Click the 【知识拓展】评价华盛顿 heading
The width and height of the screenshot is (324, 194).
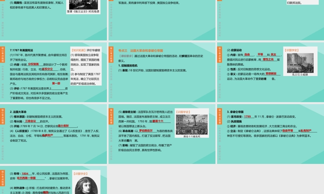pyautogui.click(x=86, y=50)
